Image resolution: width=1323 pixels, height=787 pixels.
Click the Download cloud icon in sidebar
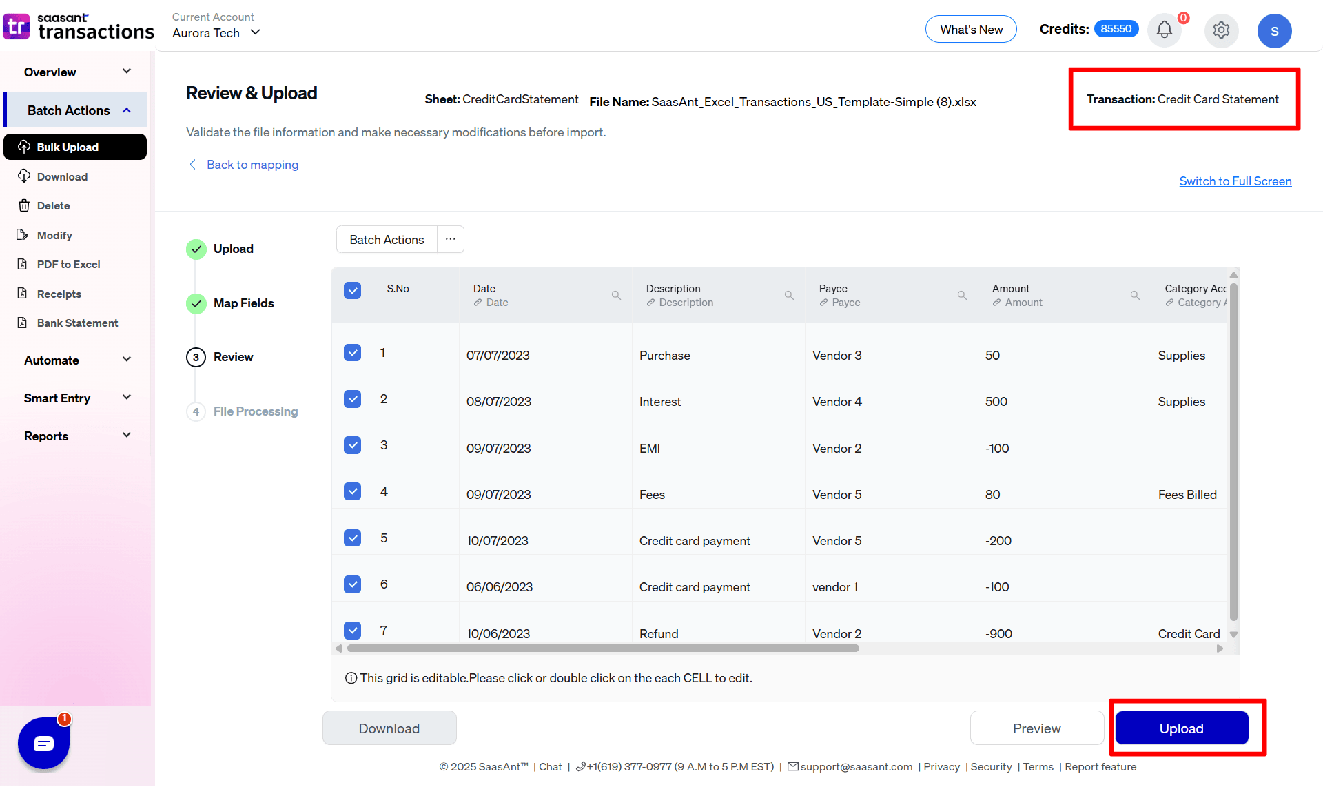pos(24,176)
